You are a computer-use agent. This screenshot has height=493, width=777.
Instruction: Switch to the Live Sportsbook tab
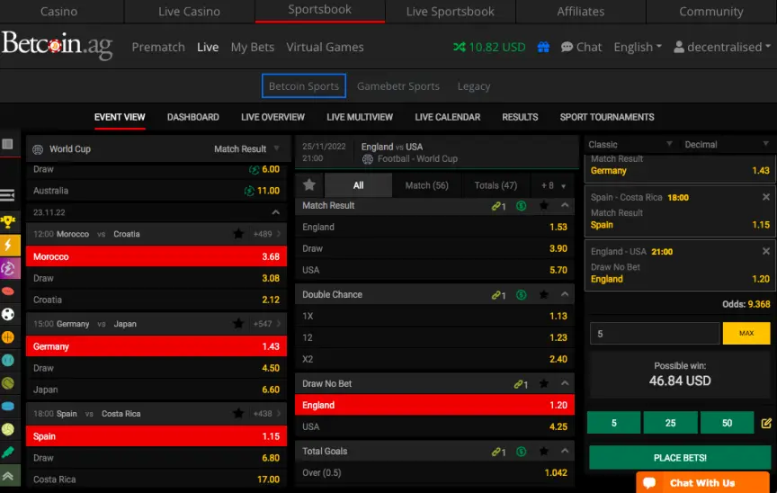(450, 12)
